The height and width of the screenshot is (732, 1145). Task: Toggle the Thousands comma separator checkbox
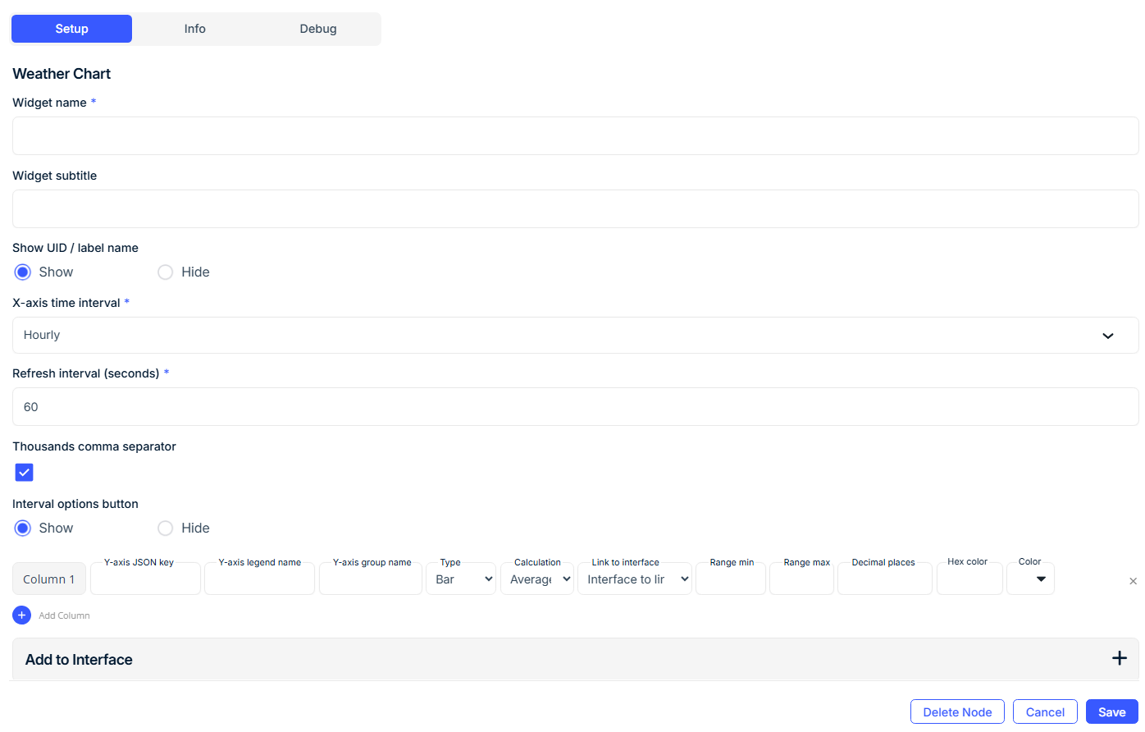point(24,473)
